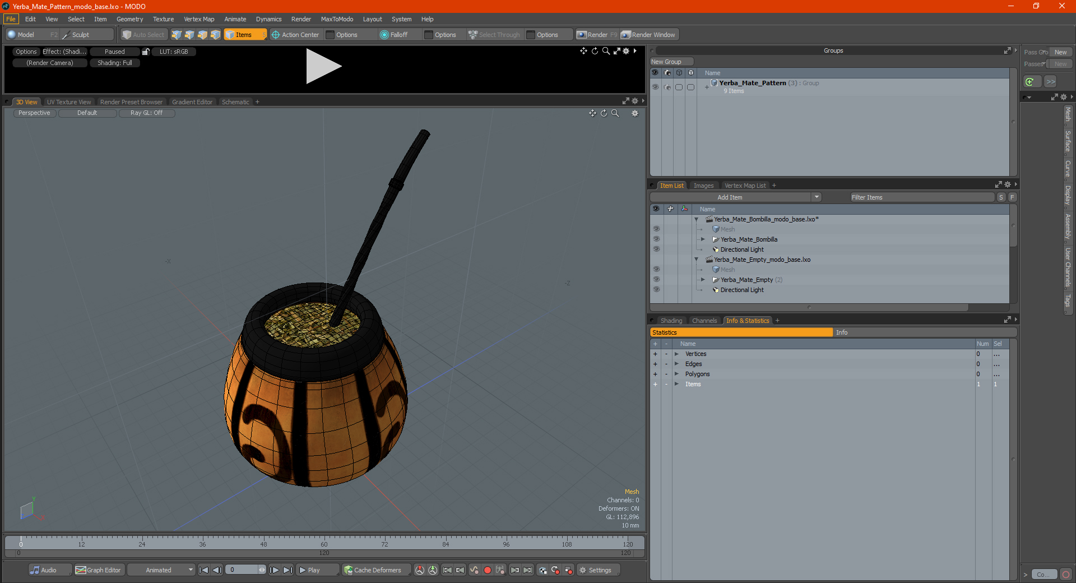
Task: Click the reset rotate icon in render preview
Action: click(595, 51)
